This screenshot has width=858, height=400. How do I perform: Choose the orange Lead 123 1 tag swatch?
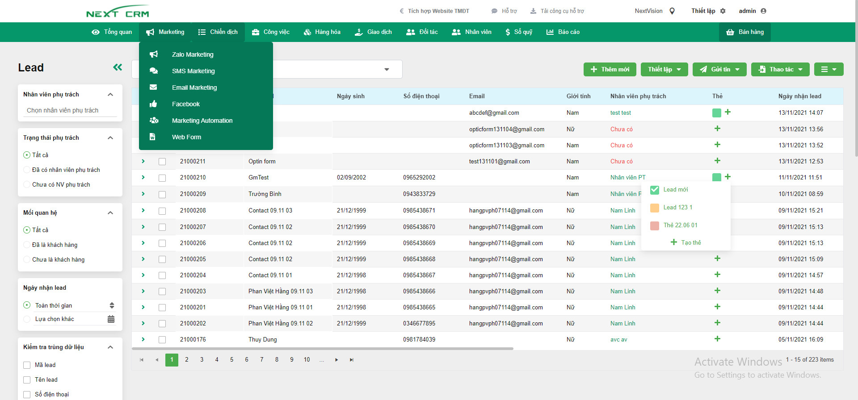[x=655, y=208]
